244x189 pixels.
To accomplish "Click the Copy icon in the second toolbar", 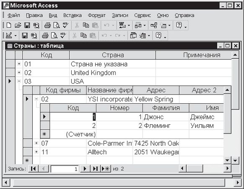I will point(83,35).
